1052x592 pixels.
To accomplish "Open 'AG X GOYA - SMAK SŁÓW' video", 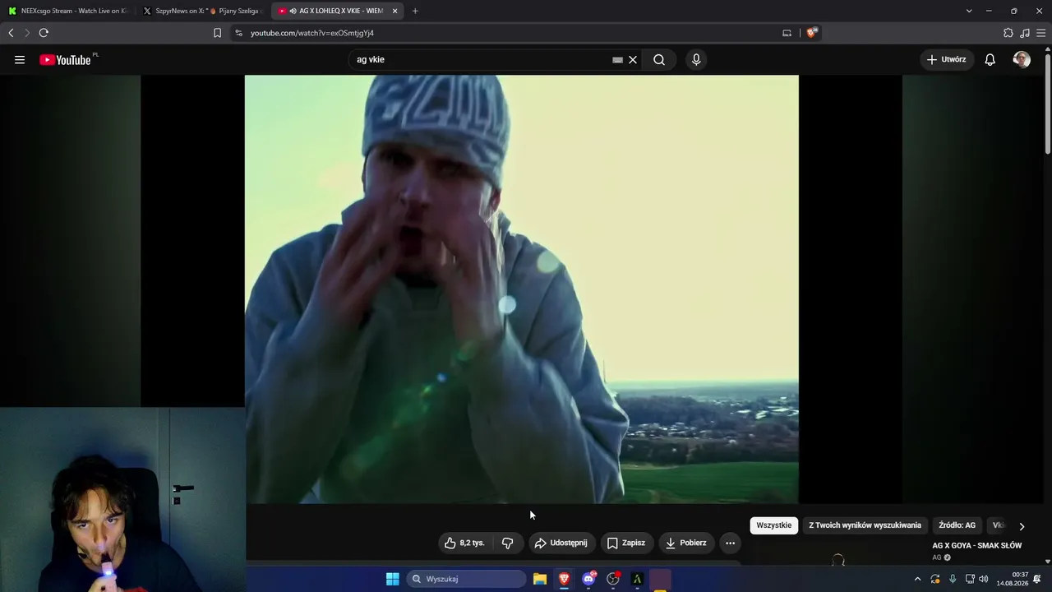I will (977, 546).
